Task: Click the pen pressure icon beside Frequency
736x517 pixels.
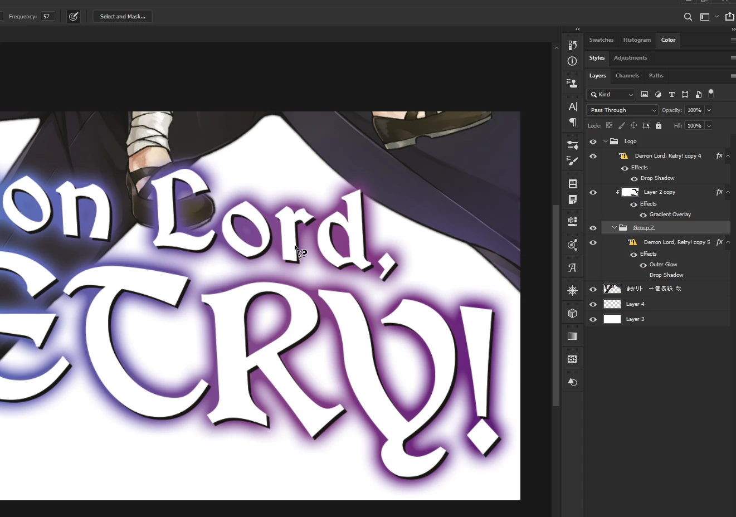Action: click(x=74, y=17)
